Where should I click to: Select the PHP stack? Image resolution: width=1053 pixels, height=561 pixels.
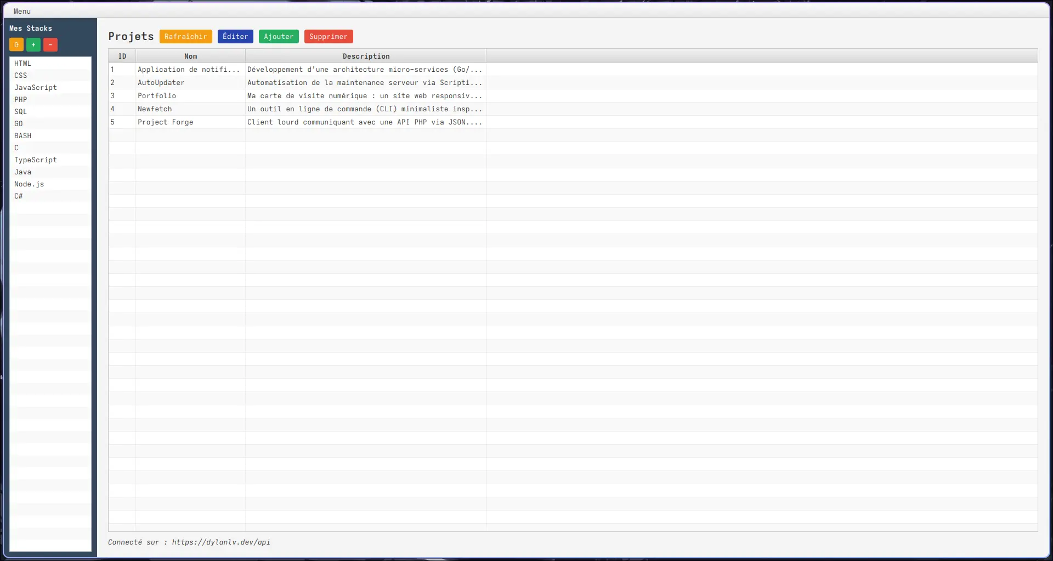(21, 99)
